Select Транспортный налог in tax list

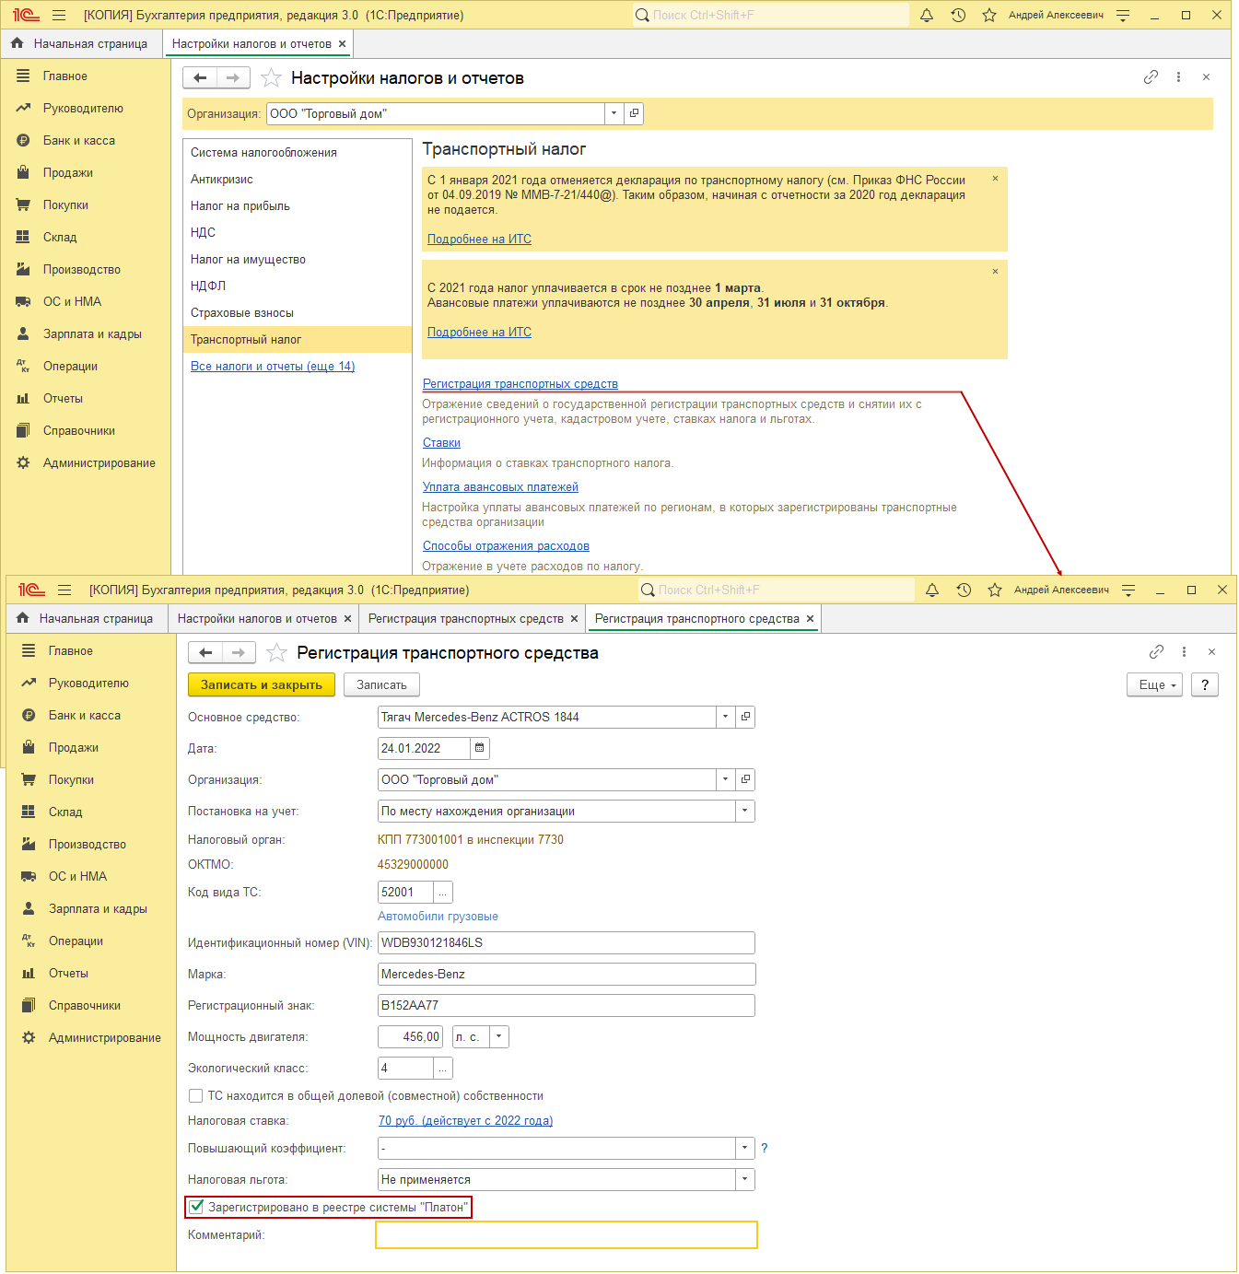pos(297,339)
